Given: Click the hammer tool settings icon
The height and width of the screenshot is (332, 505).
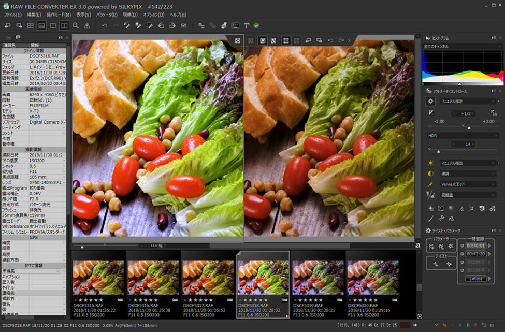Looking at the screenshot, I should click(x=247, y=26).
